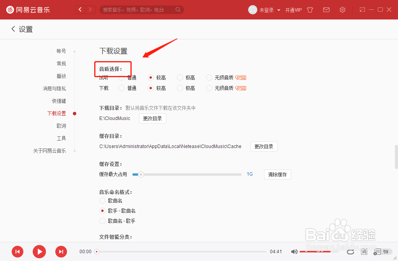This screenshot has height=261, width=398.
Task: Click the E:\CloudMusic path text
Action: 115,118
